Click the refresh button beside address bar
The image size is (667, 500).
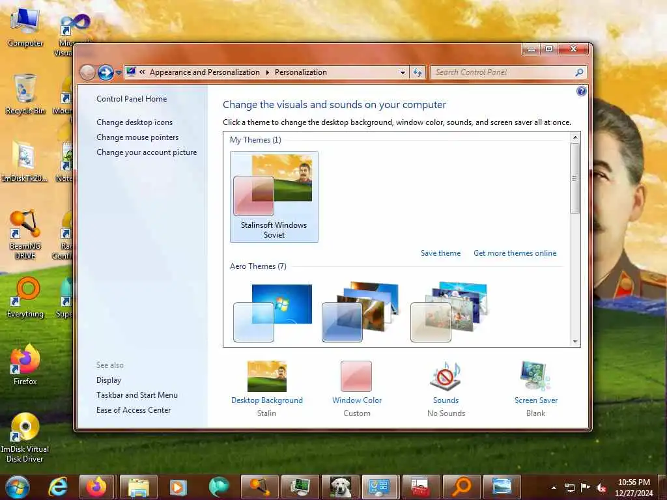(418, 72)
